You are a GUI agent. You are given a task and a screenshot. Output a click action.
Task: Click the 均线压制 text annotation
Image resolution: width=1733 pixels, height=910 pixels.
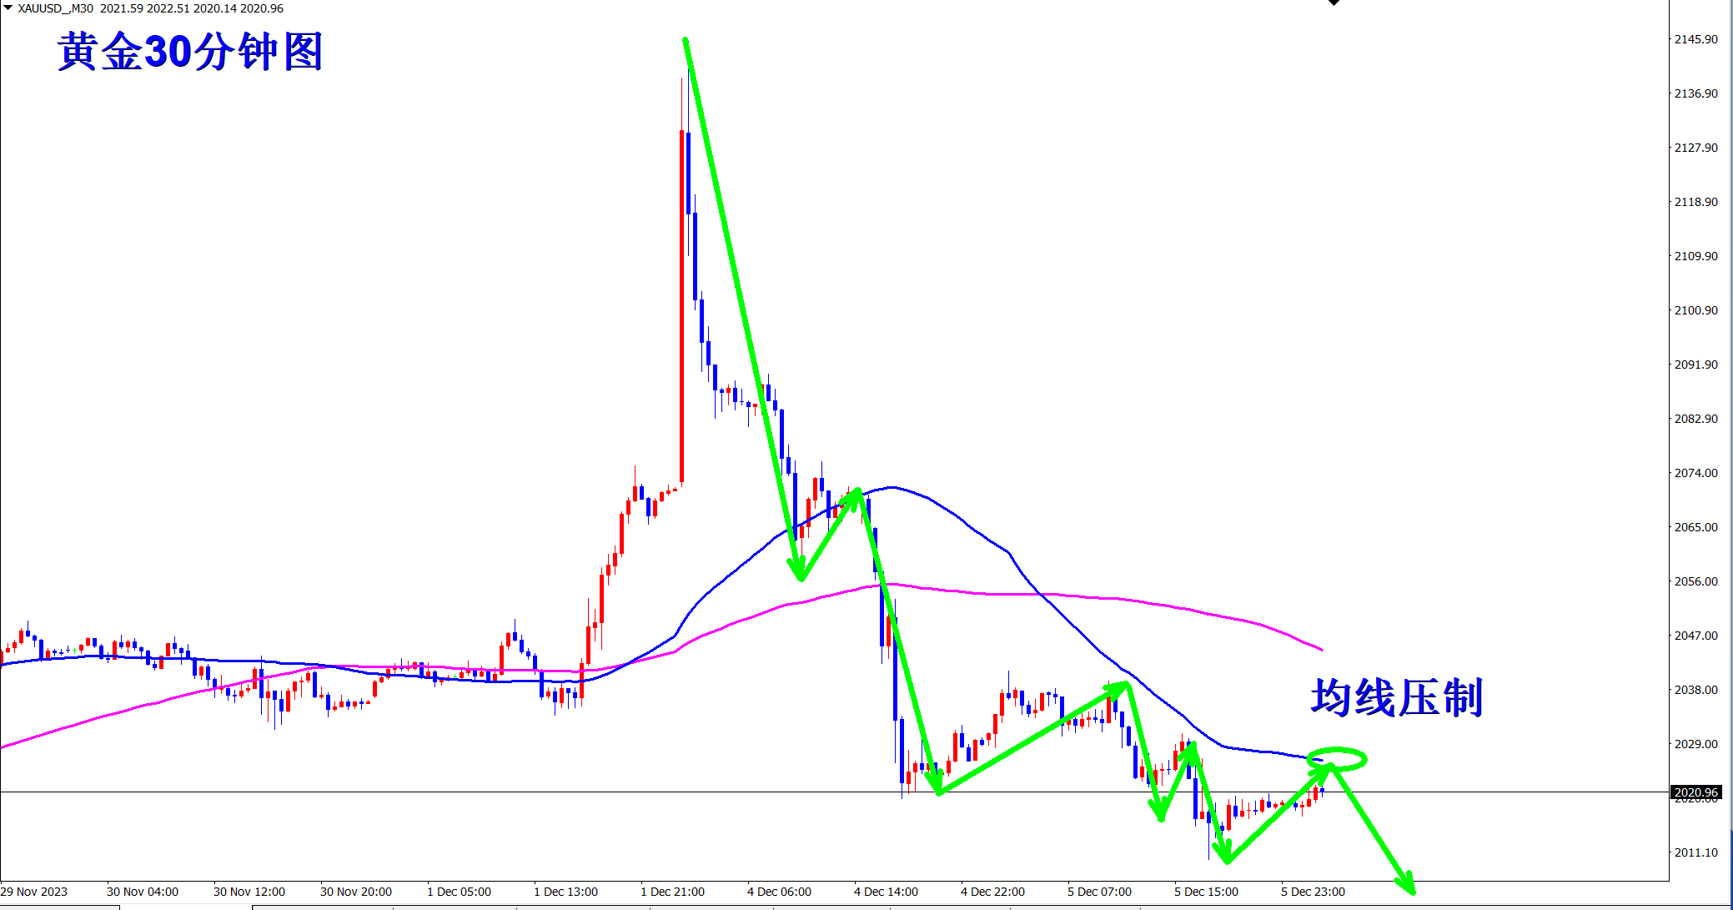(1396, 697)
